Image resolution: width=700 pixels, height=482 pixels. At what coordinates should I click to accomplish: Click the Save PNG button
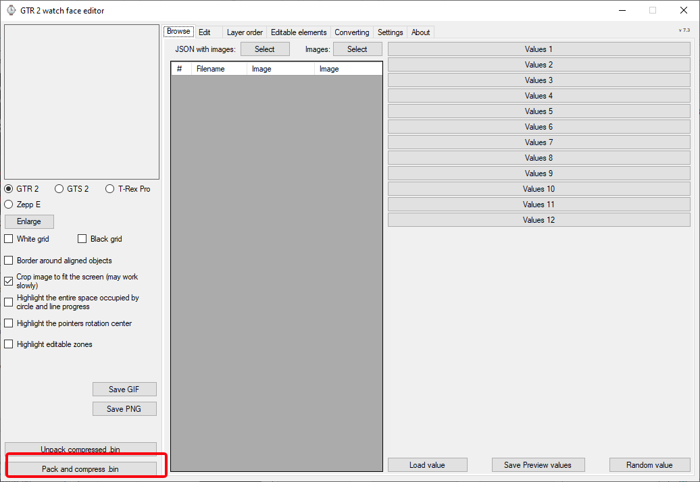[124, 409]
